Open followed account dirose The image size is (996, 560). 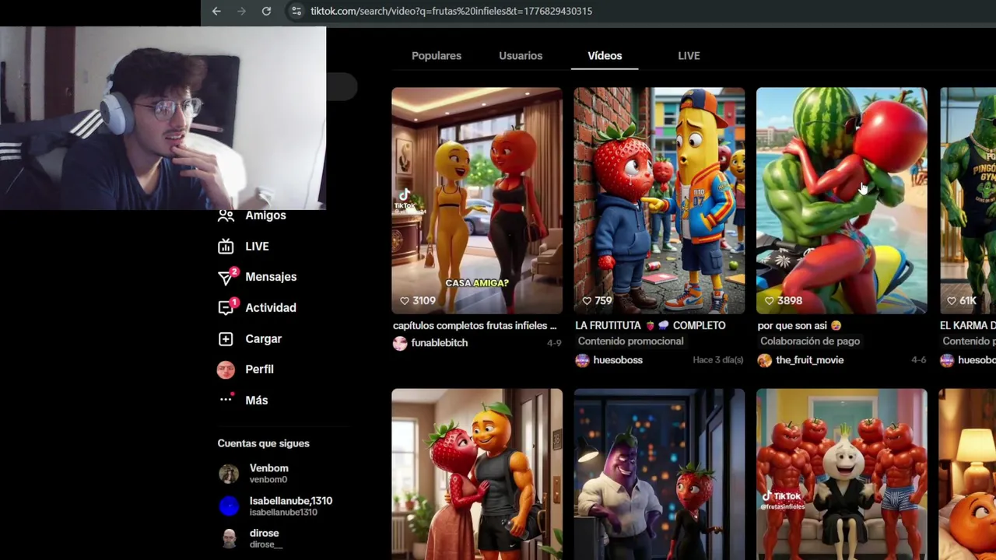tap(265, 538)
